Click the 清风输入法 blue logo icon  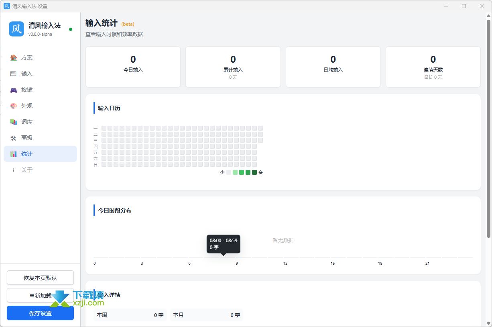coord(16,29)
